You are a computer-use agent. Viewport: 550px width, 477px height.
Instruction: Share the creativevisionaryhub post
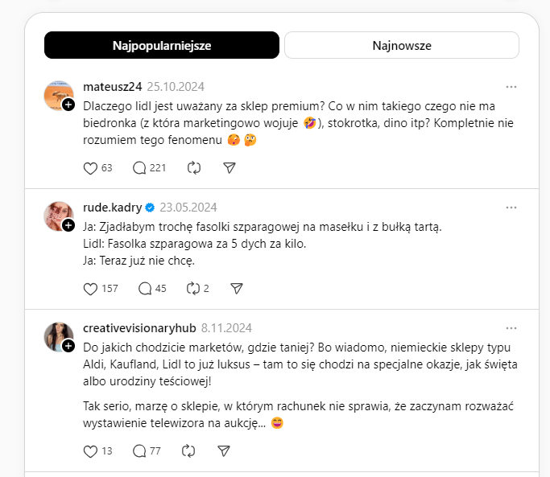coord(224,452)
